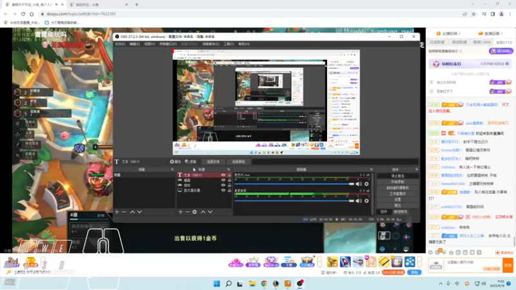516x290 pixels.
Task: Pop out the Audio Mixer dock with its header icon
Action: 372,169
